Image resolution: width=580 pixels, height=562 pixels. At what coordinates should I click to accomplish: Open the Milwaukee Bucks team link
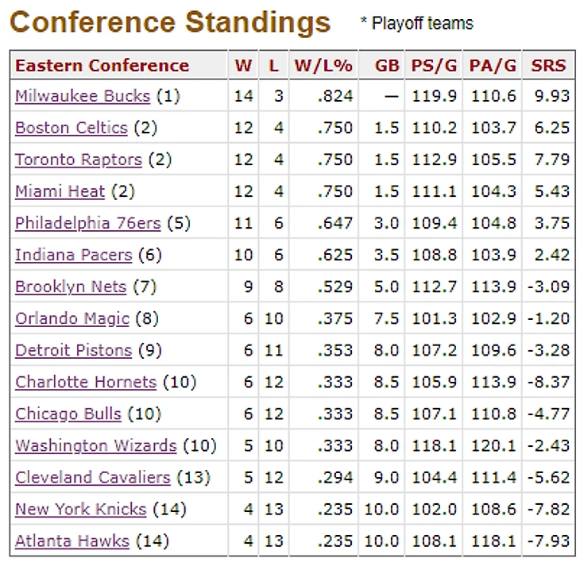coord(82,96)
